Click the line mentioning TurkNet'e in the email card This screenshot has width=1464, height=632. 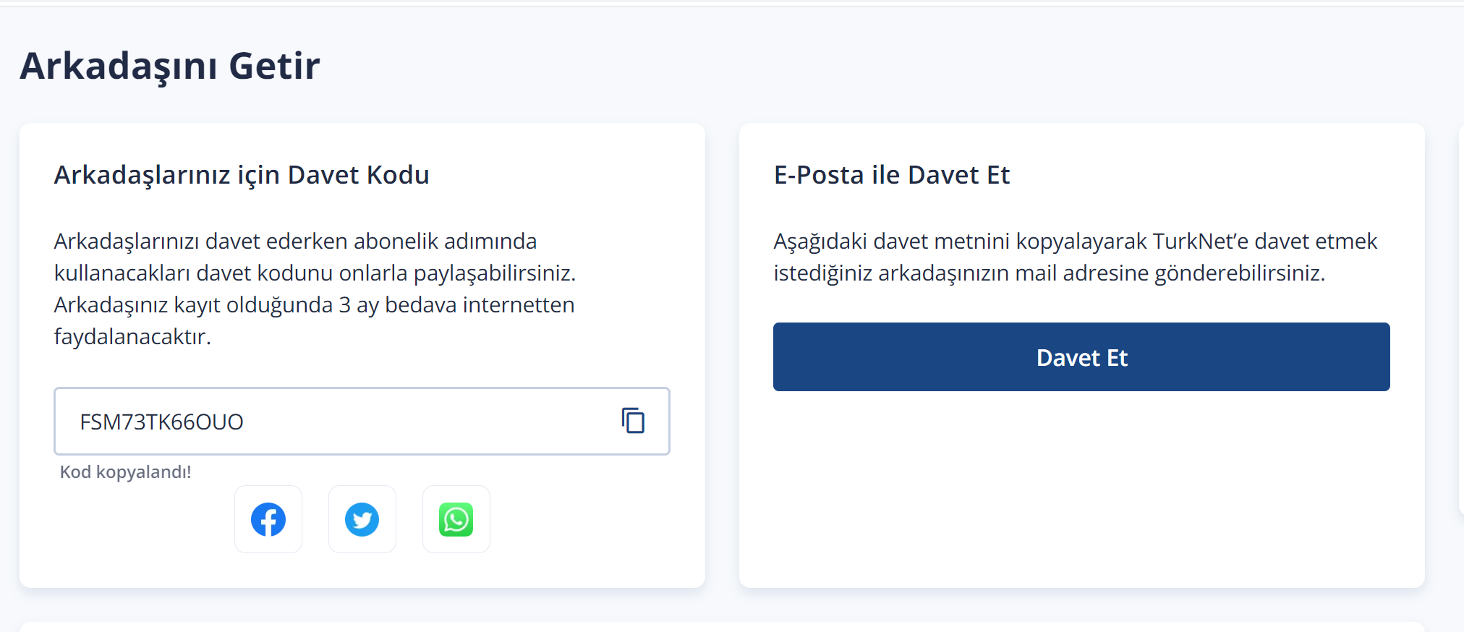pyautogui.click(x=1076, y=241)
